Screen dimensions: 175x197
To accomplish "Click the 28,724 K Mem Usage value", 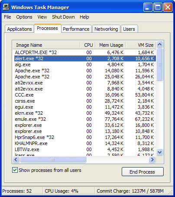I will click(114, 101).
